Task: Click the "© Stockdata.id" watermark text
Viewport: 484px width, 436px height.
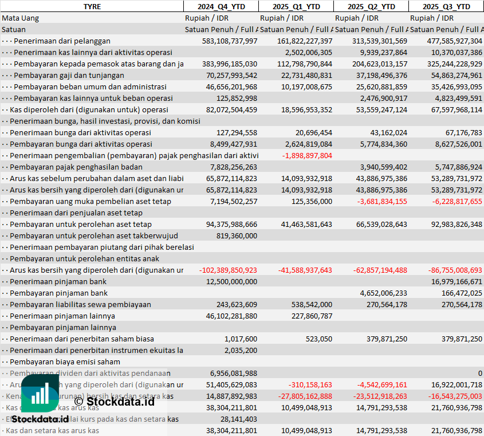Action: [x=114, y=401]
